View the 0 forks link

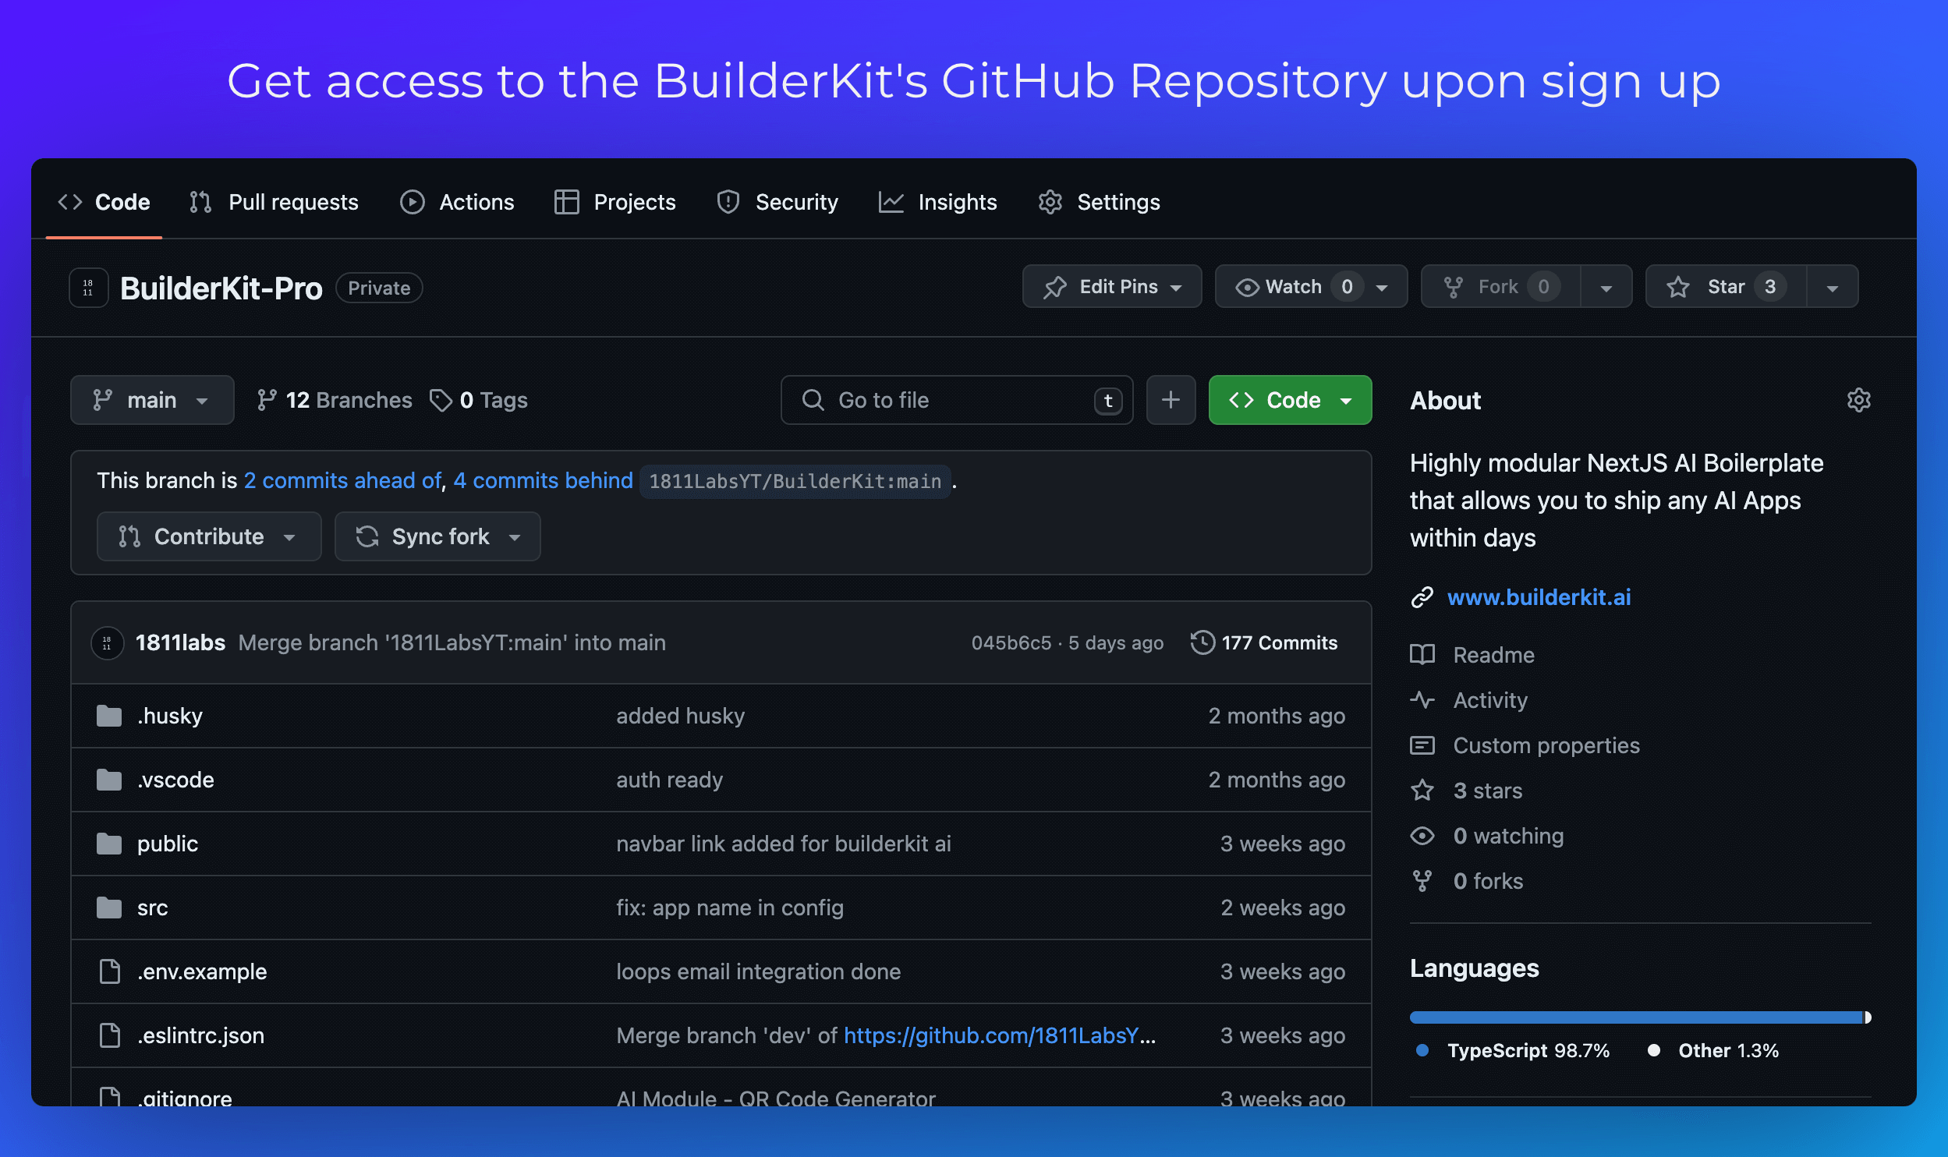click(1467, 881)
